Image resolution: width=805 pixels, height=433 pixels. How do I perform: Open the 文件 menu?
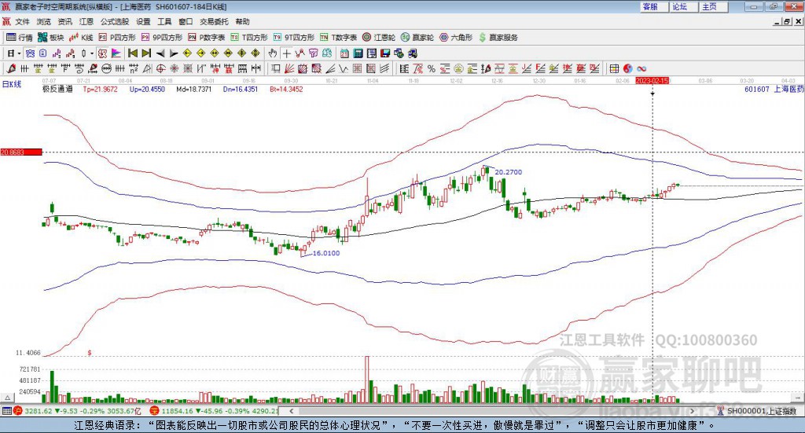(23, 21)
